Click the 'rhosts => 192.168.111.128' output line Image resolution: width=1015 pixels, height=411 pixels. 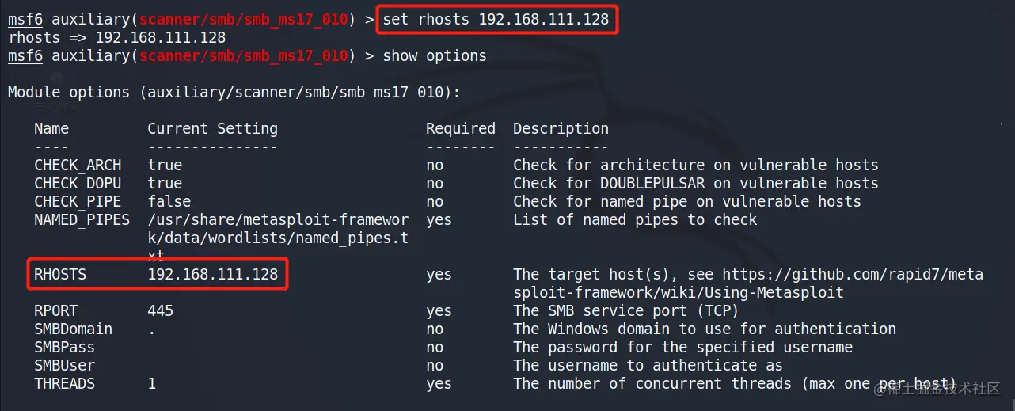[x=116, y=37]
